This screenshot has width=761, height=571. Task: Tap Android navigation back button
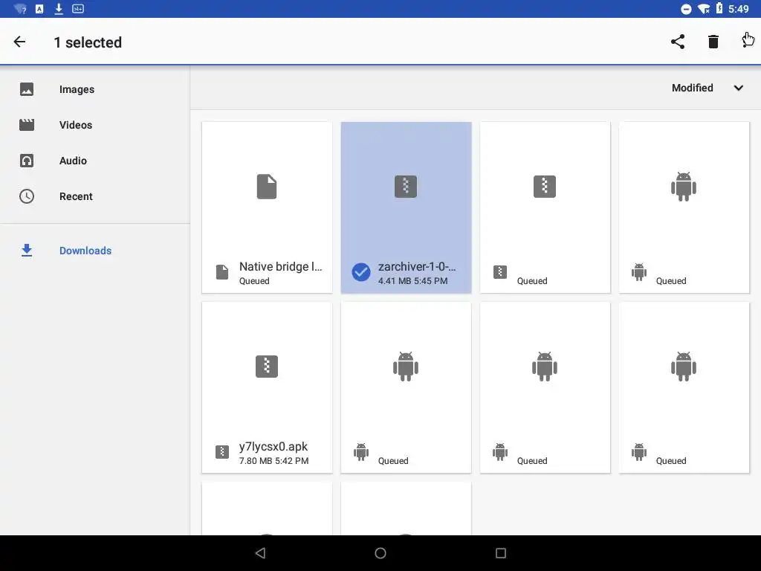[x=260, y=553]
